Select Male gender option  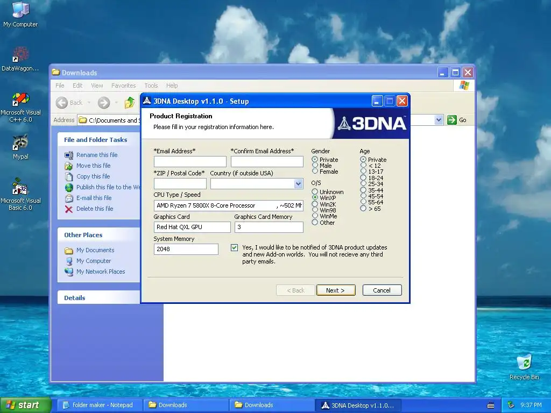[x=315, y=166]
